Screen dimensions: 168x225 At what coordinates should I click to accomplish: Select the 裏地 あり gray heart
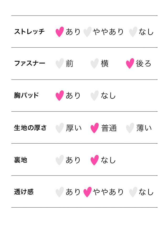tap(60, 160)
